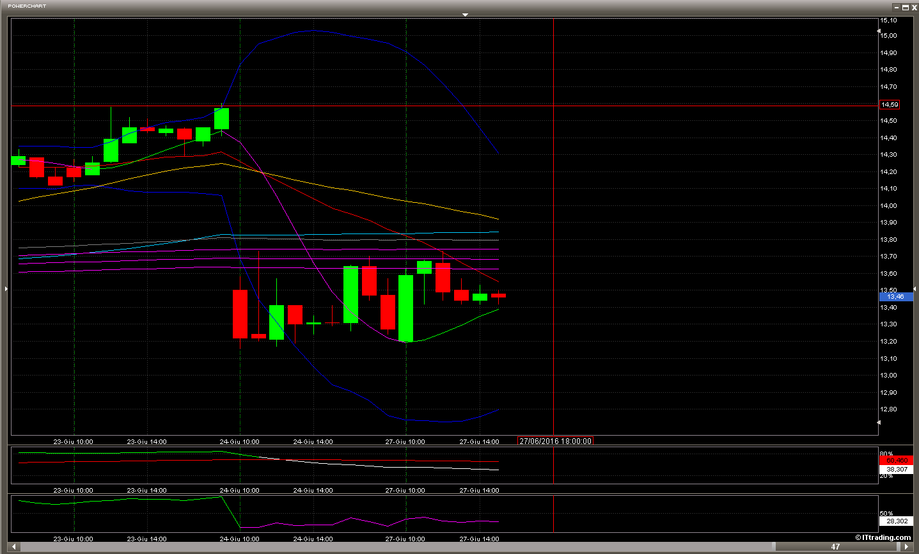
Task: Click the scrollbar left arrow
Action: pyautogui.click(x=15, y=546)
